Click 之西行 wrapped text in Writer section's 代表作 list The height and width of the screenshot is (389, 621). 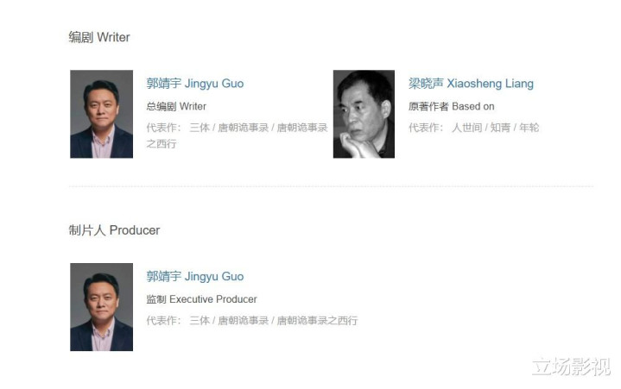(162, 144)
